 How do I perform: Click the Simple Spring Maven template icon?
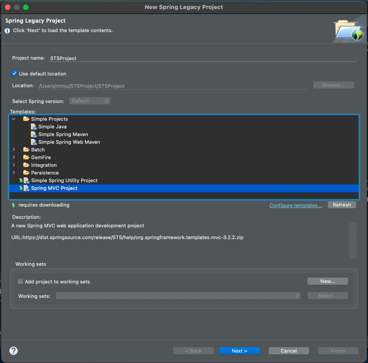tap(34, 134)
